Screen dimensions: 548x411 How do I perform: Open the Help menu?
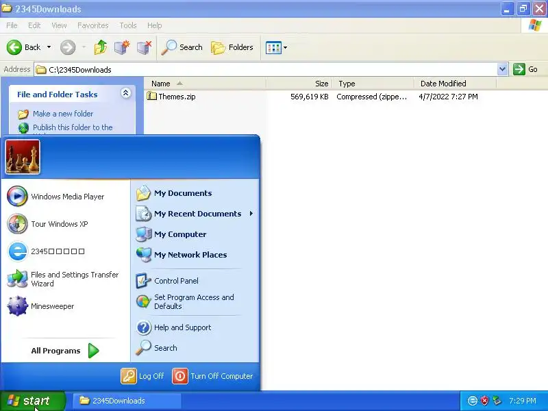[x=155, y=25]
